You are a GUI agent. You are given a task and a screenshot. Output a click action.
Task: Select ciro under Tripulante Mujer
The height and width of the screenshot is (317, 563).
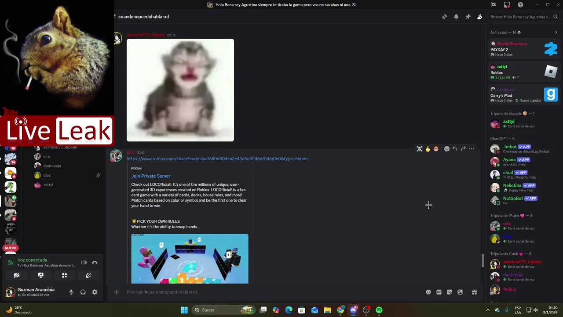524,226
